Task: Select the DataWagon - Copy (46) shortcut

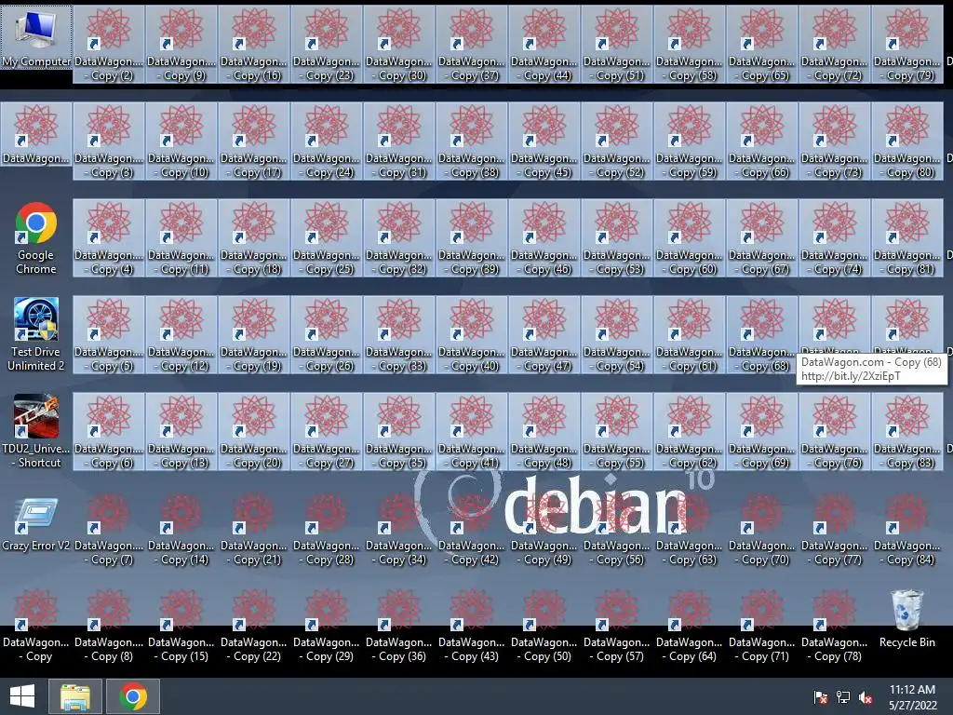Action: pos(544,237)
